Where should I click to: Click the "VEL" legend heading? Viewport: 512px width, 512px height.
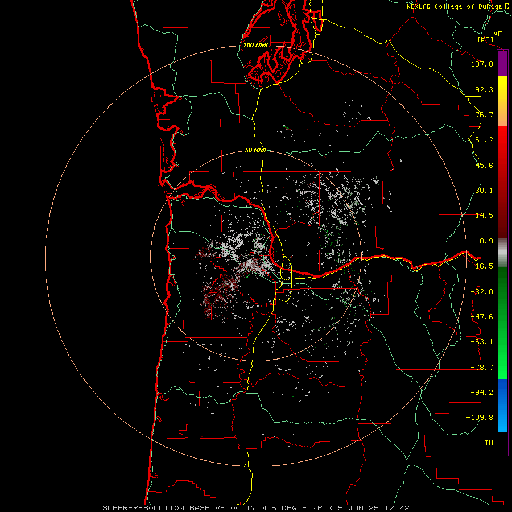coord(499,34)
